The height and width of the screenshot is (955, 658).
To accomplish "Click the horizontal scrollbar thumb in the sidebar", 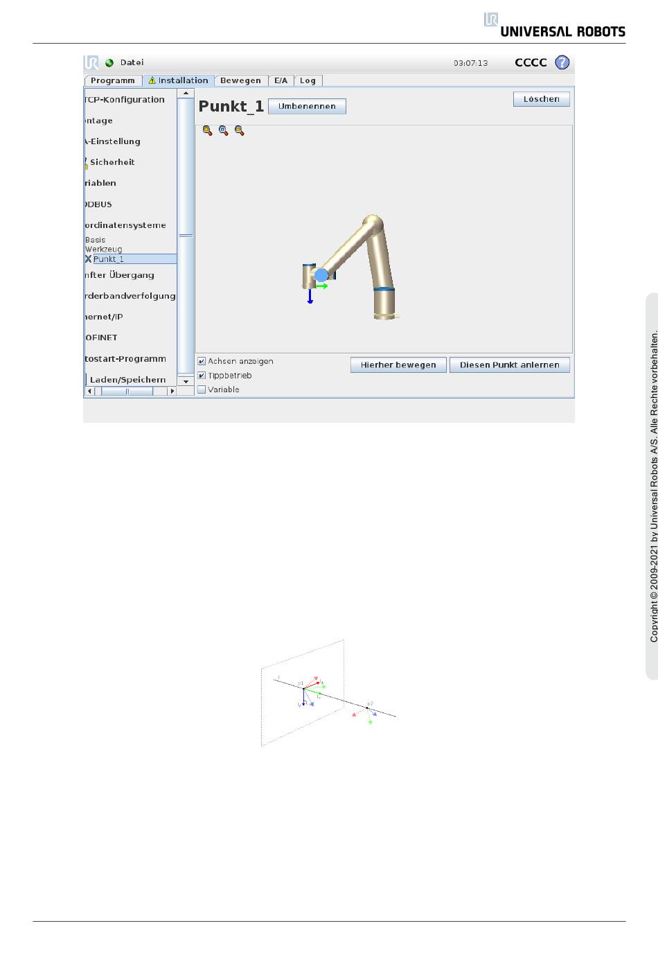I will click(127, 391).
